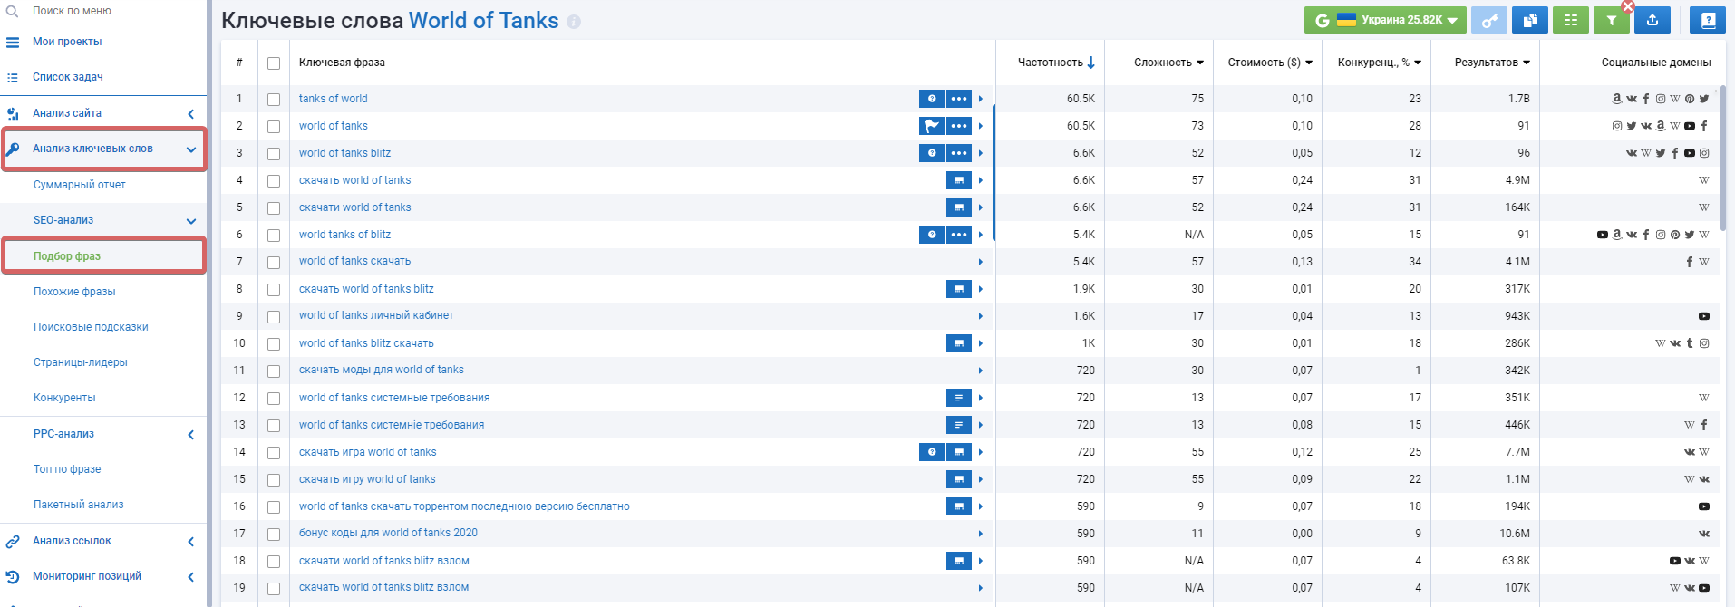The width and height of the screenshot is (1735, 607).
Task: Check the box for скачать world of tanks
Action: [274, 181]
